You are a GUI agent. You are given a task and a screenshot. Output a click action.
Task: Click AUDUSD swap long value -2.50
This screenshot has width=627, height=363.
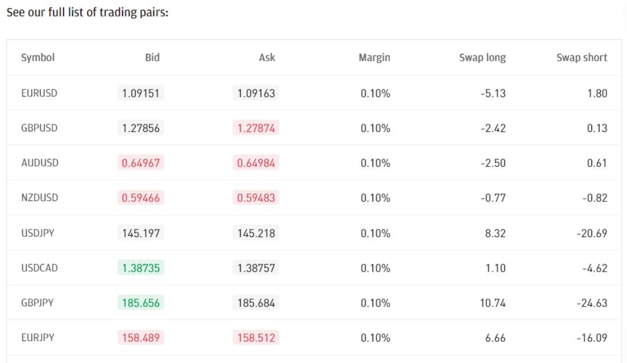click(x=493, y=163)
